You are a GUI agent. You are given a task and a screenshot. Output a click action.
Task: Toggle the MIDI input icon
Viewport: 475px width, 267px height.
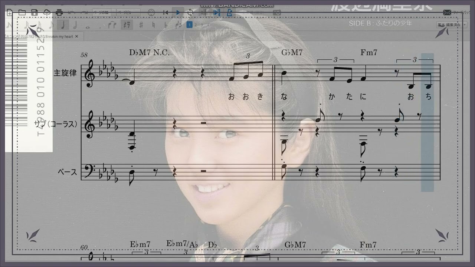click(151, 13)
